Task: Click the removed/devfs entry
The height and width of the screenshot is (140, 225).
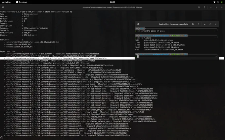Action: coord(66,124)
